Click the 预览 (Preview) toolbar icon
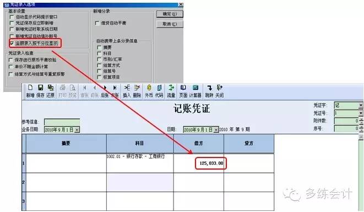Image resolution: width=364 pixels, height=212 pixels. [73, 91]
